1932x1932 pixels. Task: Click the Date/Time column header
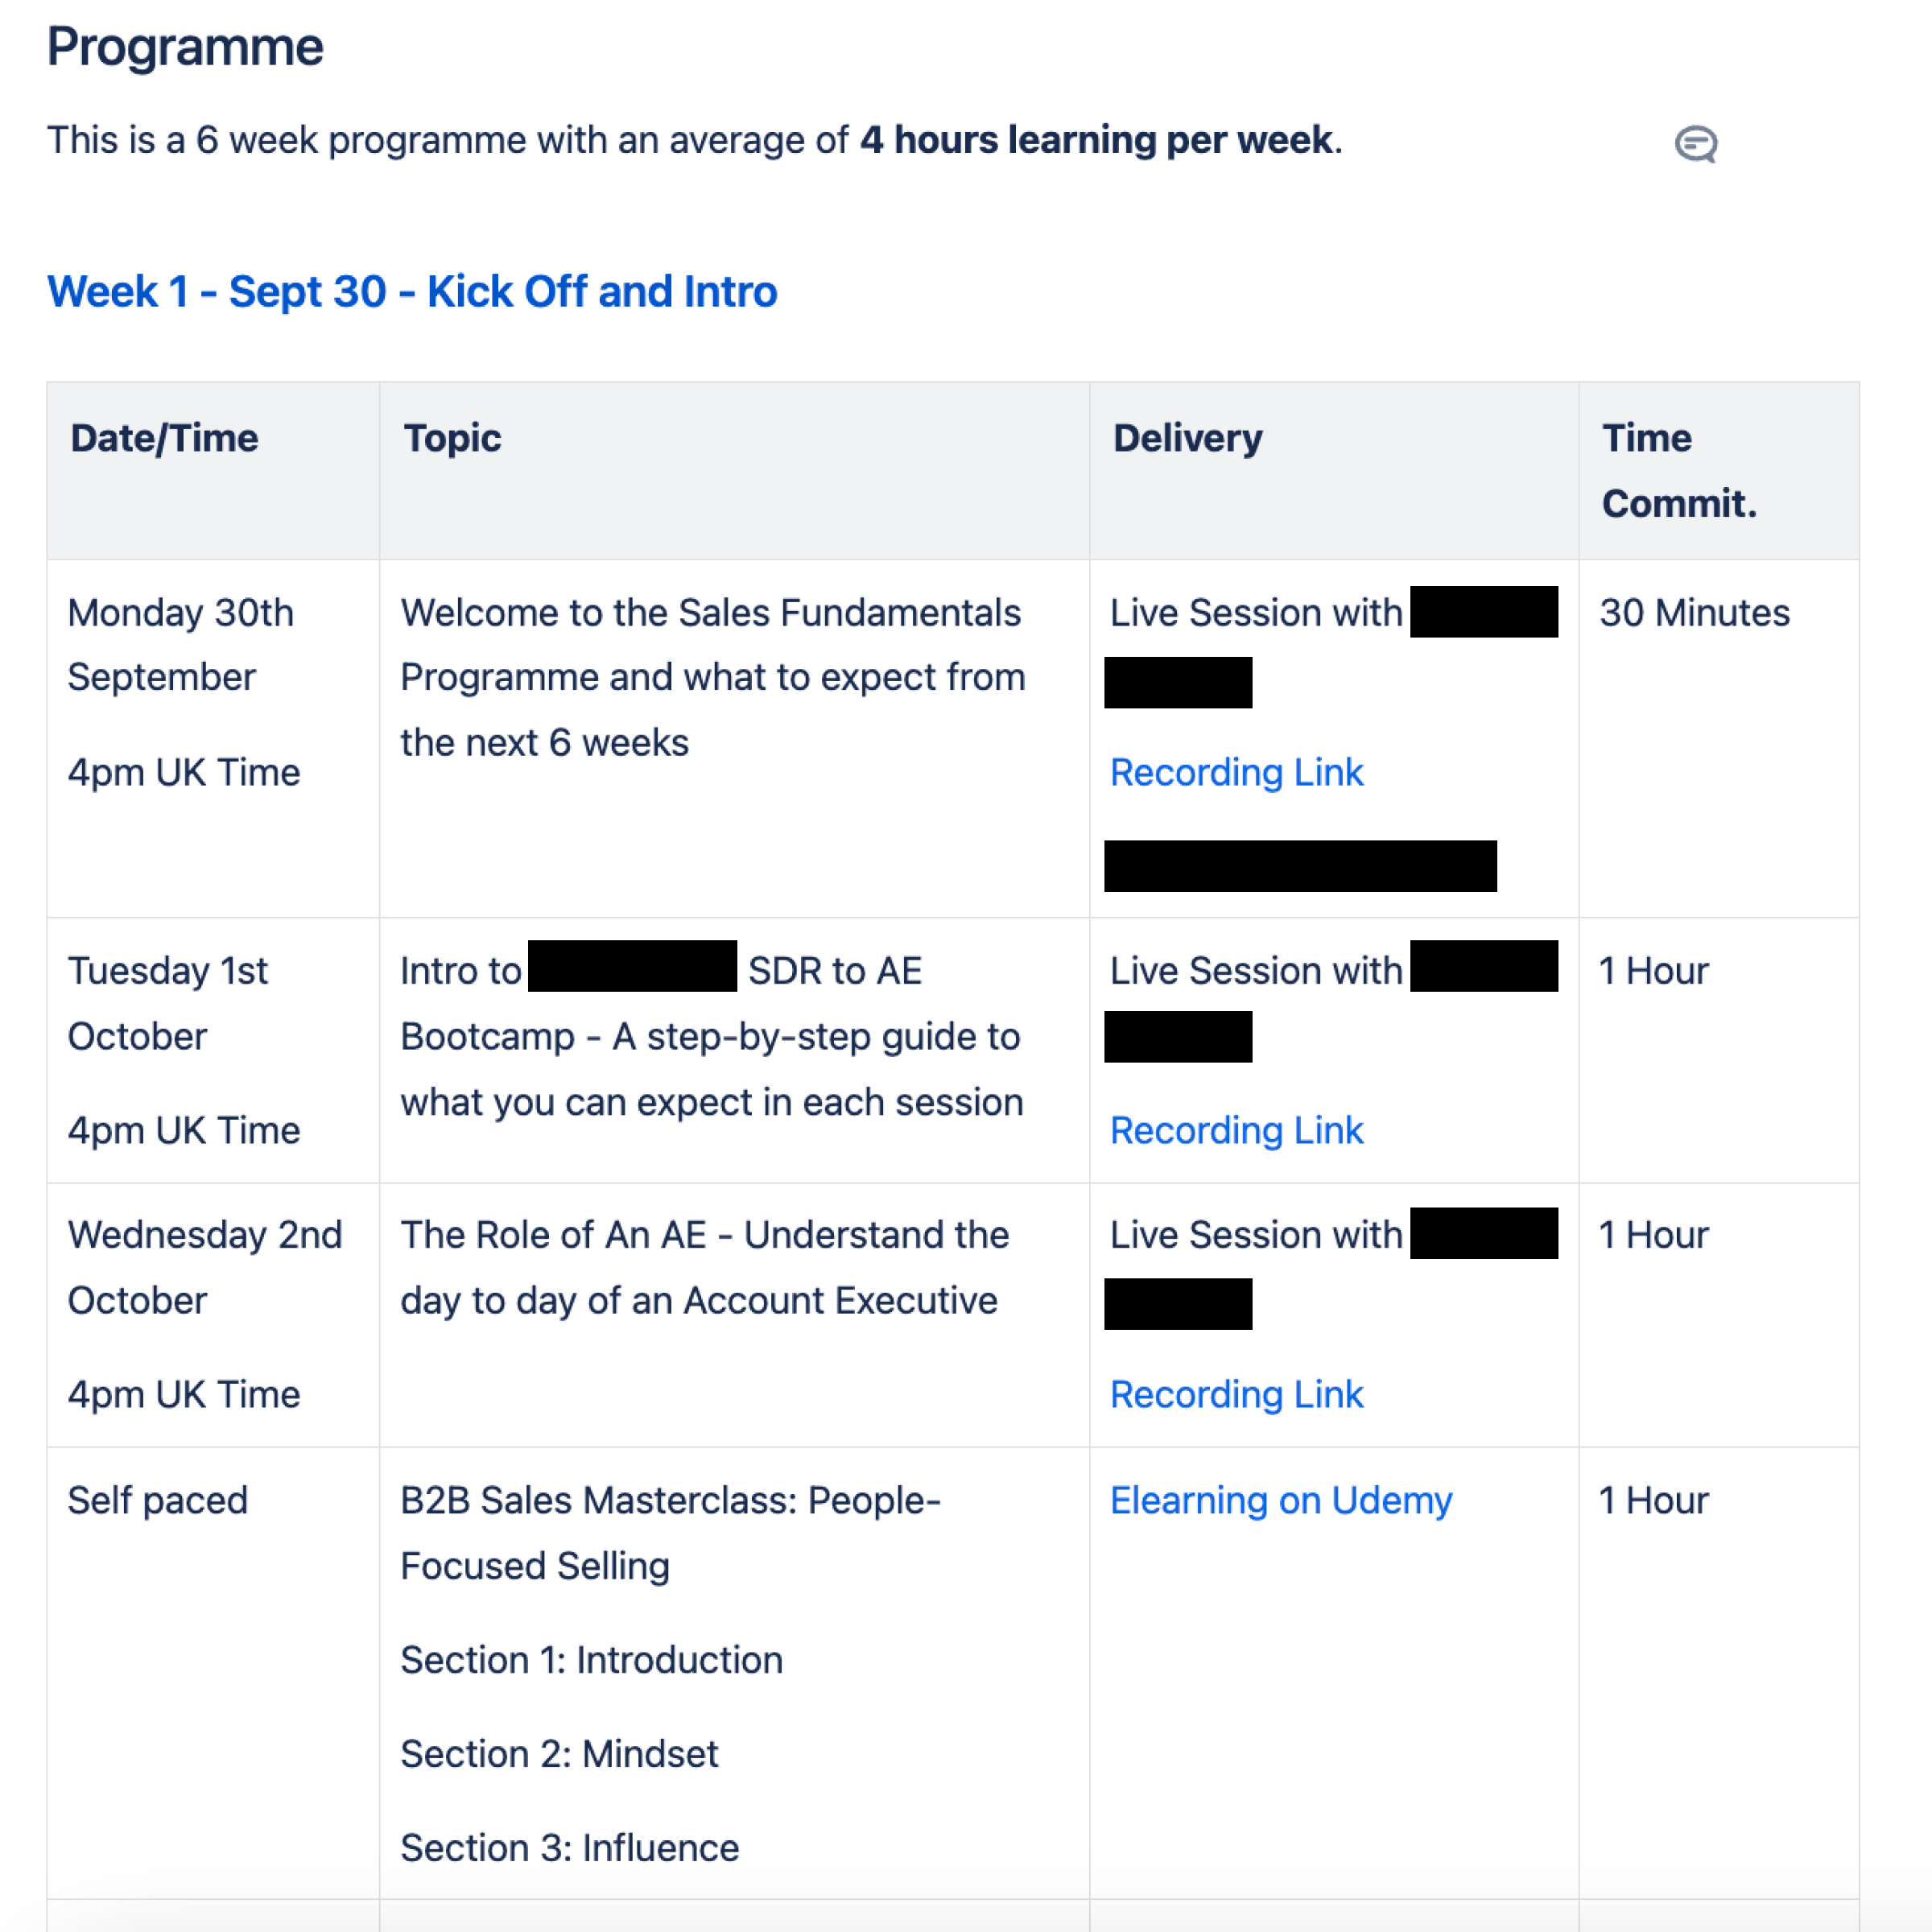pyautogui.click(x=164, y=438)
